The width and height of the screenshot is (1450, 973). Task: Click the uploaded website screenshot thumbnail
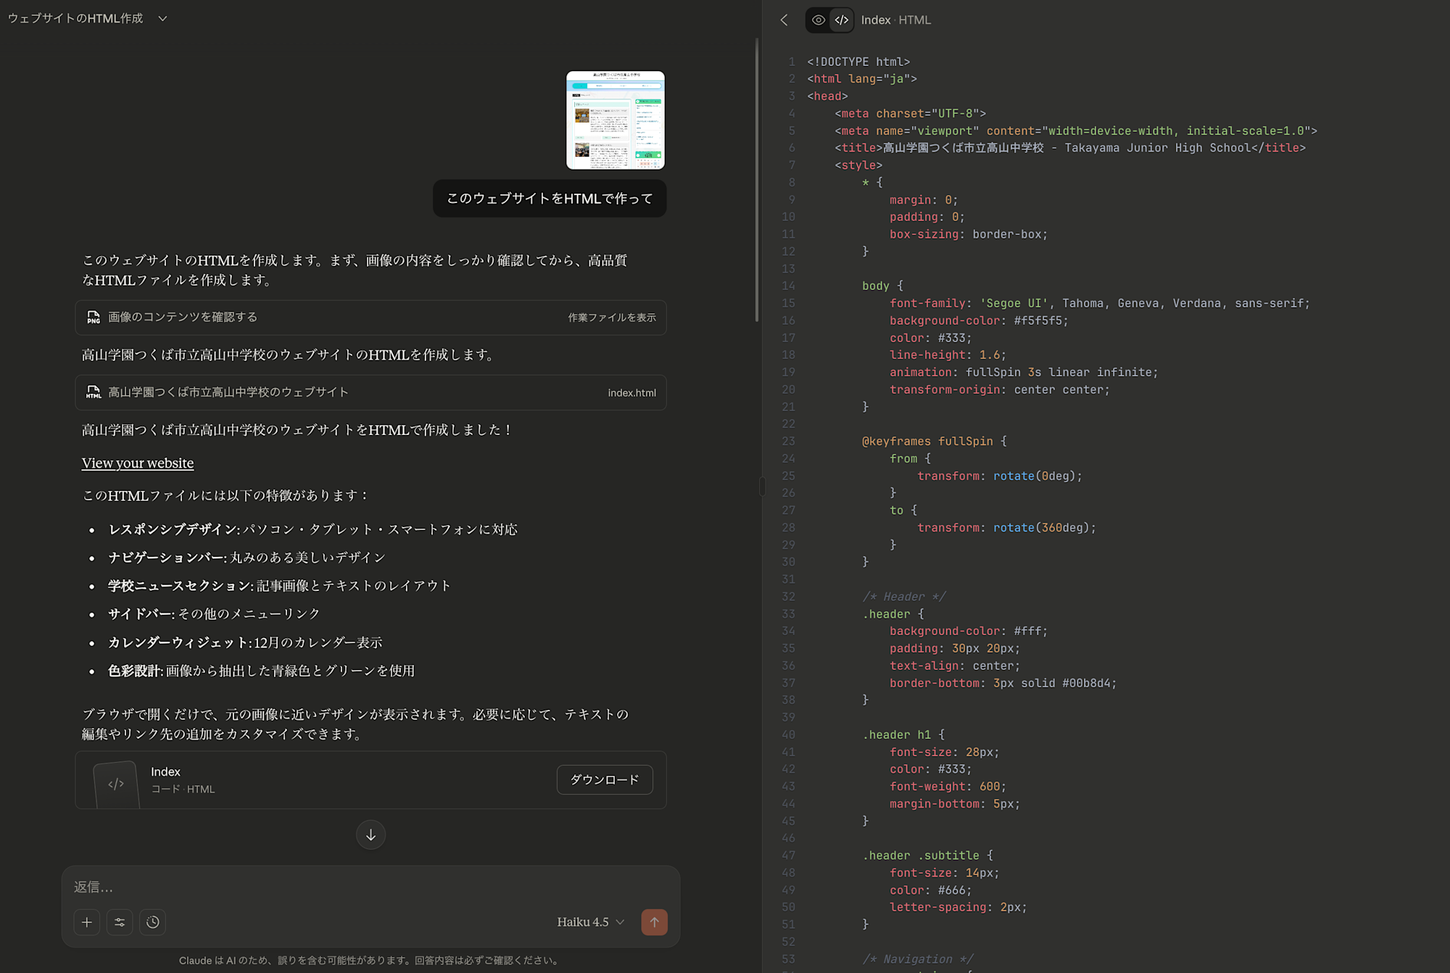[x=615, y=120]
